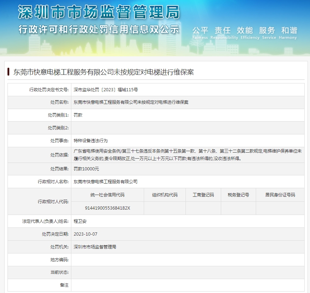Click the 工商登记码 column header
The height and width of the screenshot is (293, 310).
(203, 195)
